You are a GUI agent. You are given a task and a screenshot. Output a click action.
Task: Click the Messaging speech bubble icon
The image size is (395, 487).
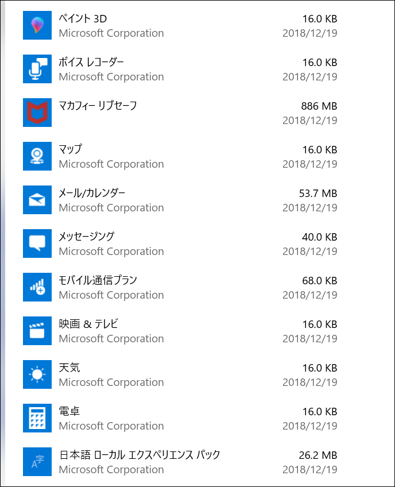point(37,243)
